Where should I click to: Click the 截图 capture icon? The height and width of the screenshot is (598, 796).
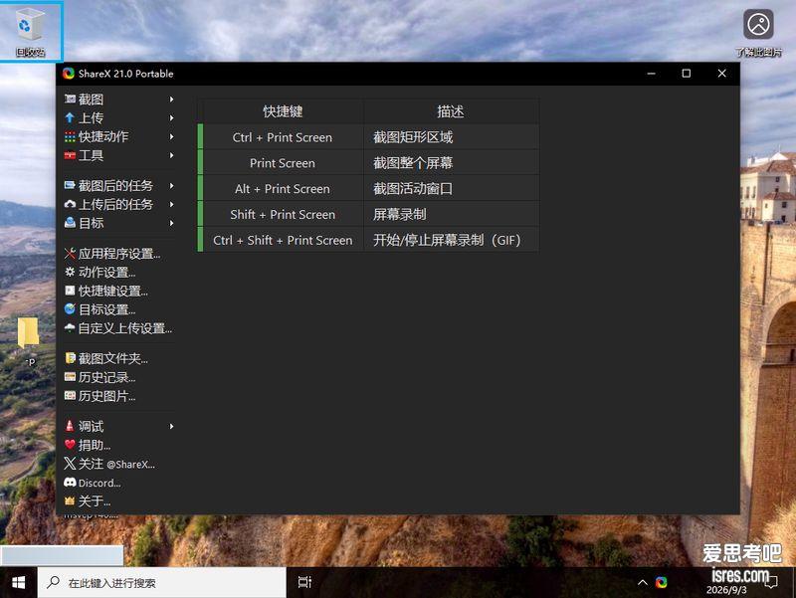(x=70, y=99)
